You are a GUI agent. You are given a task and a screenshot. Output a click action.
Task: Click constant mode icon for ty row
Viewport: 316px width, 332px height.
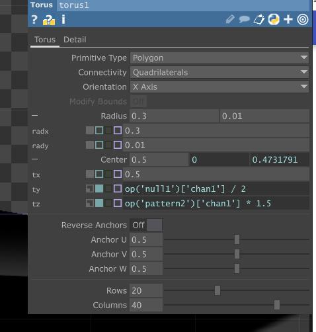click(x=90, y=188)
